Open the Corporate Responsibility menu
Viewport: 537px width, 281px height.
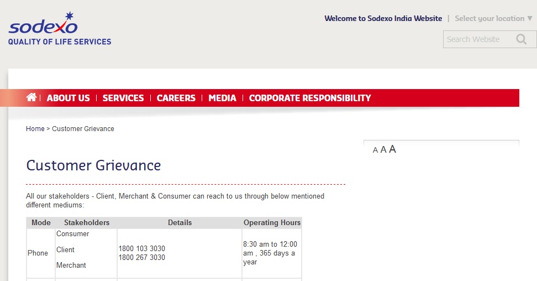310,98
